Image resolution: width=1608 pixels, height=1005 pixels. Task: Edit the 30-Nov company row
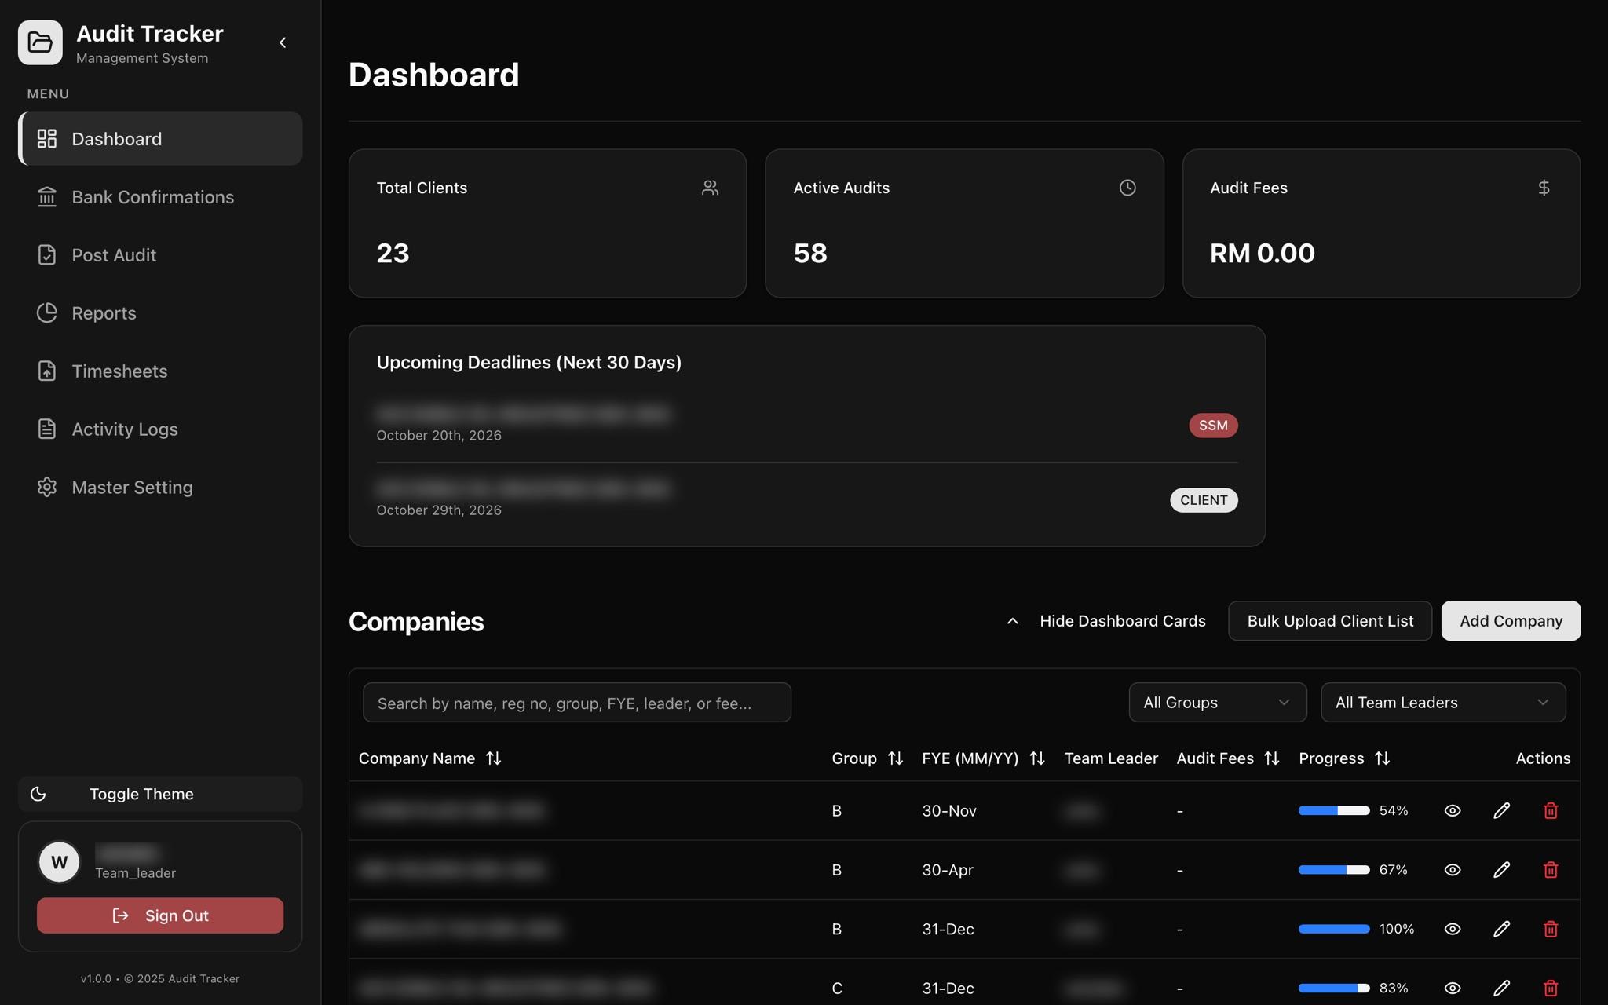click(1501, 810)
